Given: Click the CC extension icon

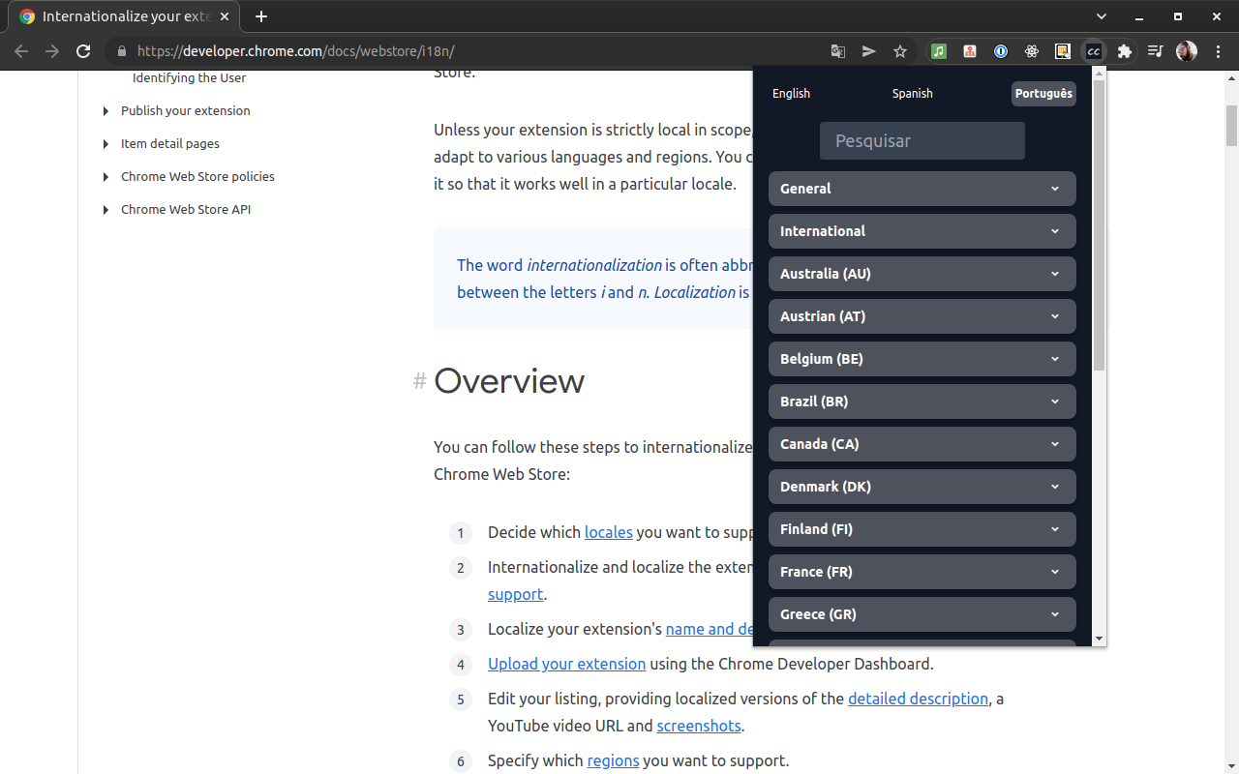Looking at the screenshot, I should 1093,51.
